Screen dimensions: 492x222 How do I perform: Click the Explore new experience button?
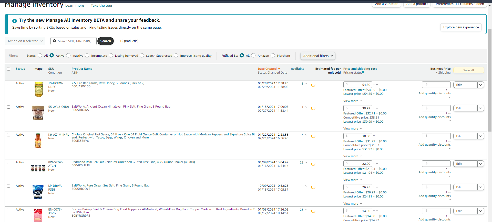click(x=461, y=27)
